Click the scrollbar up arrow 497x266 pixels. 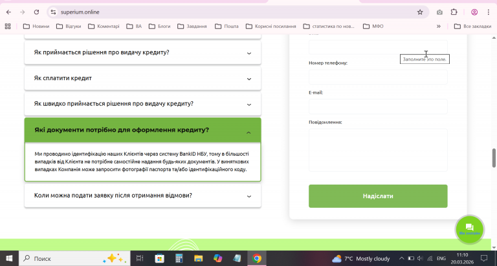coord(494,37)
